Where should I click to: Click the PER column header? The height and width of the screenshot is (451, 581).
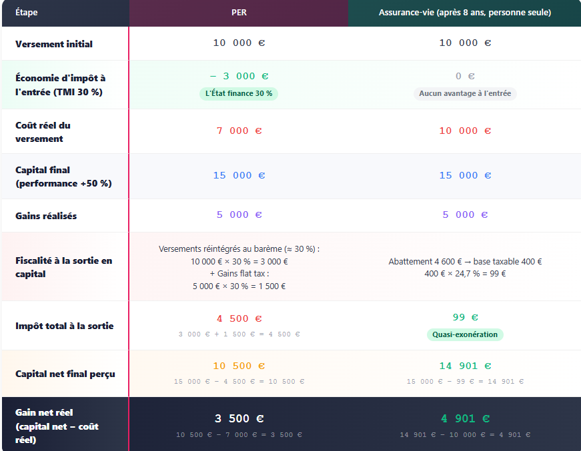(x=239, y=13)
